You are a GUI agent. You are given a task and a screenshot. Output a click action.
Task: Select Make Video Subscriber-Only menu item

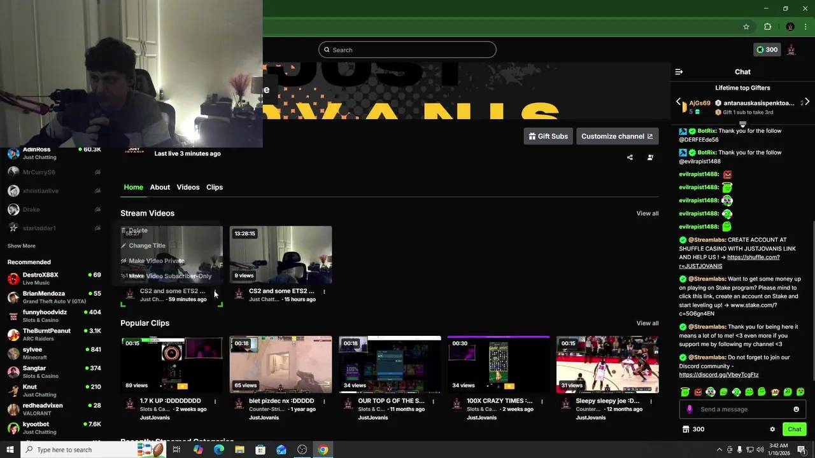pyautogui.click(x=170, y=276)
